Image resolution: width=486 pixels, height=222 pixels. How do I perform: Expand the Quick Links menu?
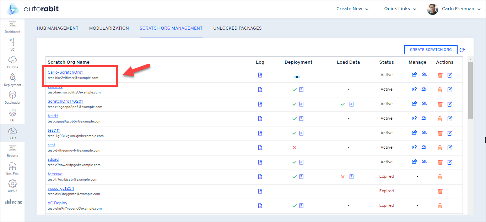pos(400,8)
